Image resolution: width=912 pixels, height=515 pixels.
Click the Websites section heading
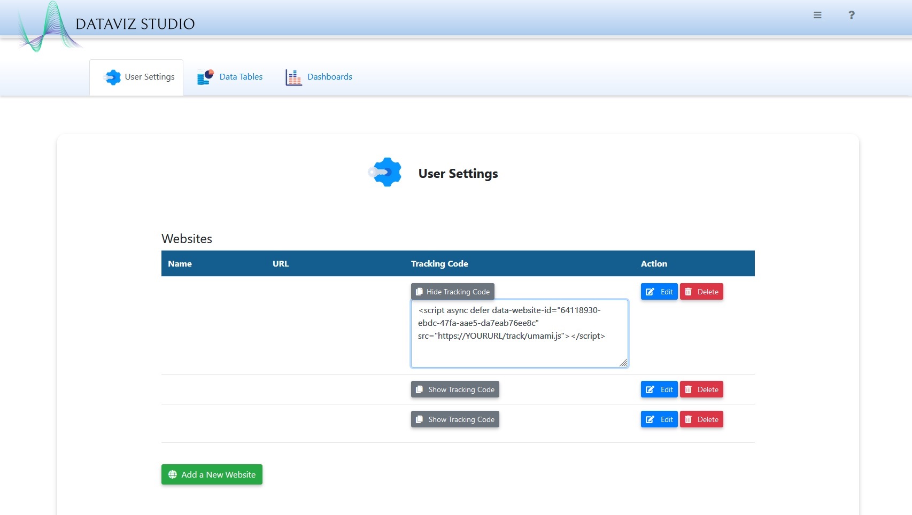click(187, 239)
